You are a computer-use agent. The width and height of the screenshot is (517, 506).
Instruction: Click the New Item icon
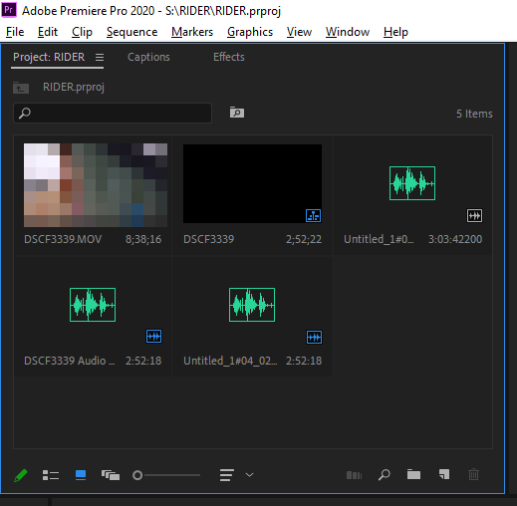444,474
